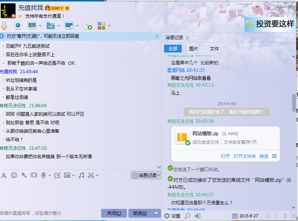
Task: Click the create discussion group icon
Action: click(87, 25)
